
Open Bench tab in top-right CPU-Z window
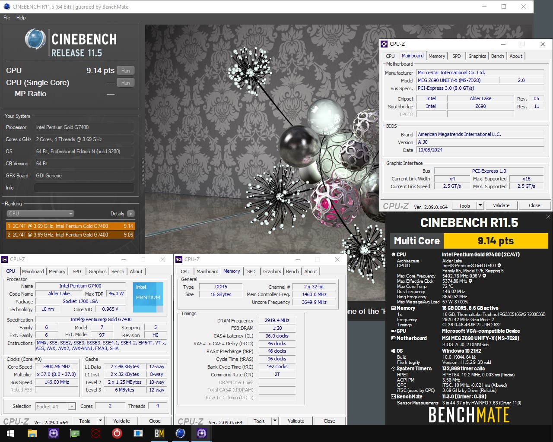tap(498, 56)
